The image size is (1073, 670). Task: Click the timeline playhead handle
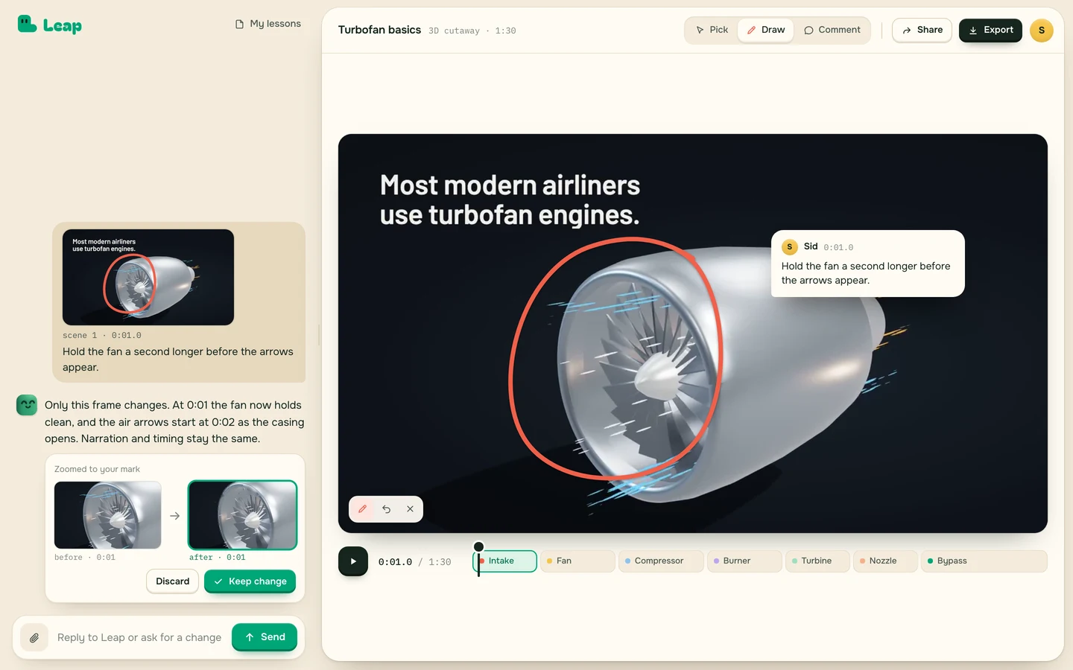pyautogui.click(x=478, y=547)
